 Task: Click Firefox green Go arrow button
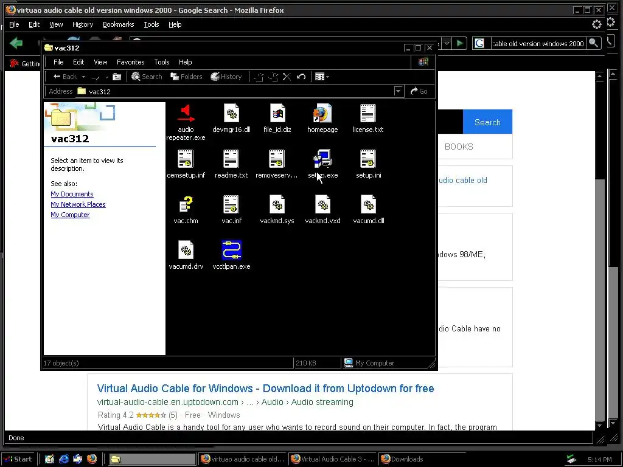[x=460, y=43]
